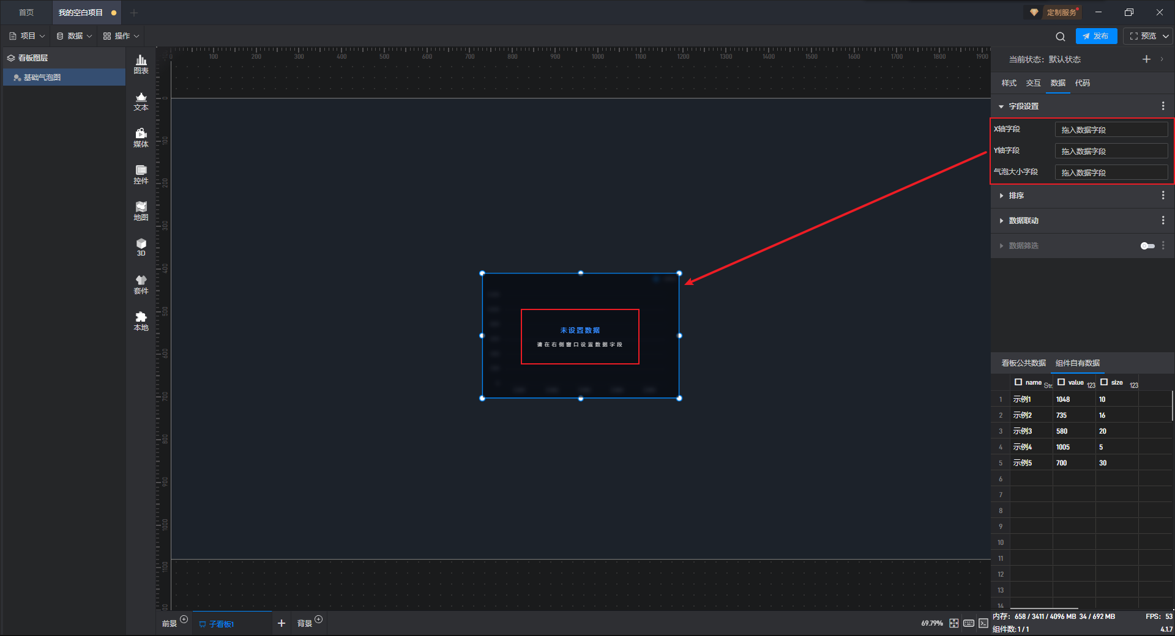The height and width of the screenshot is (636, 1175).
Task: Select the cell with value 1048
Action: point(1074,399)
